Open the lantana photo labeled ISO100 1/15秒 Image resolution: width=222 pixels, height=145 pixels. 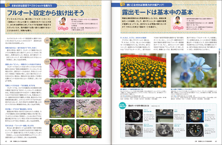coord(62,129)
